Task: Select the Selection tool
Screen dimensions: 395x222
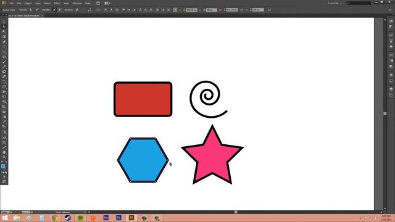Action: point(4,22)
